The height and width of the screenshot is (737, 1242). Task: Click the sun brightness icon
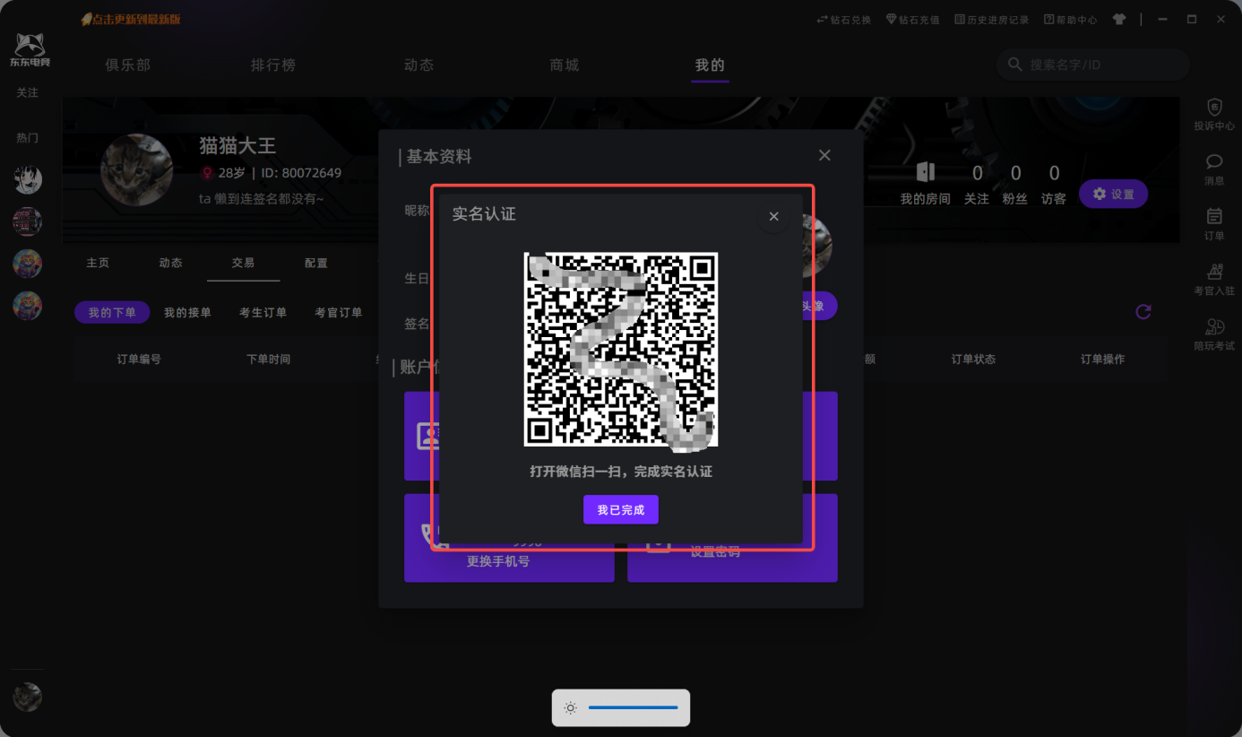(570, 707)
